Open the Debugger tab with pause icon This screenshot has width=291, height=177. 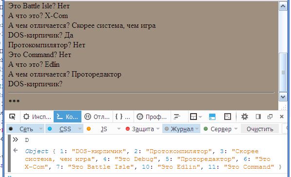click(x=97, y=117)
